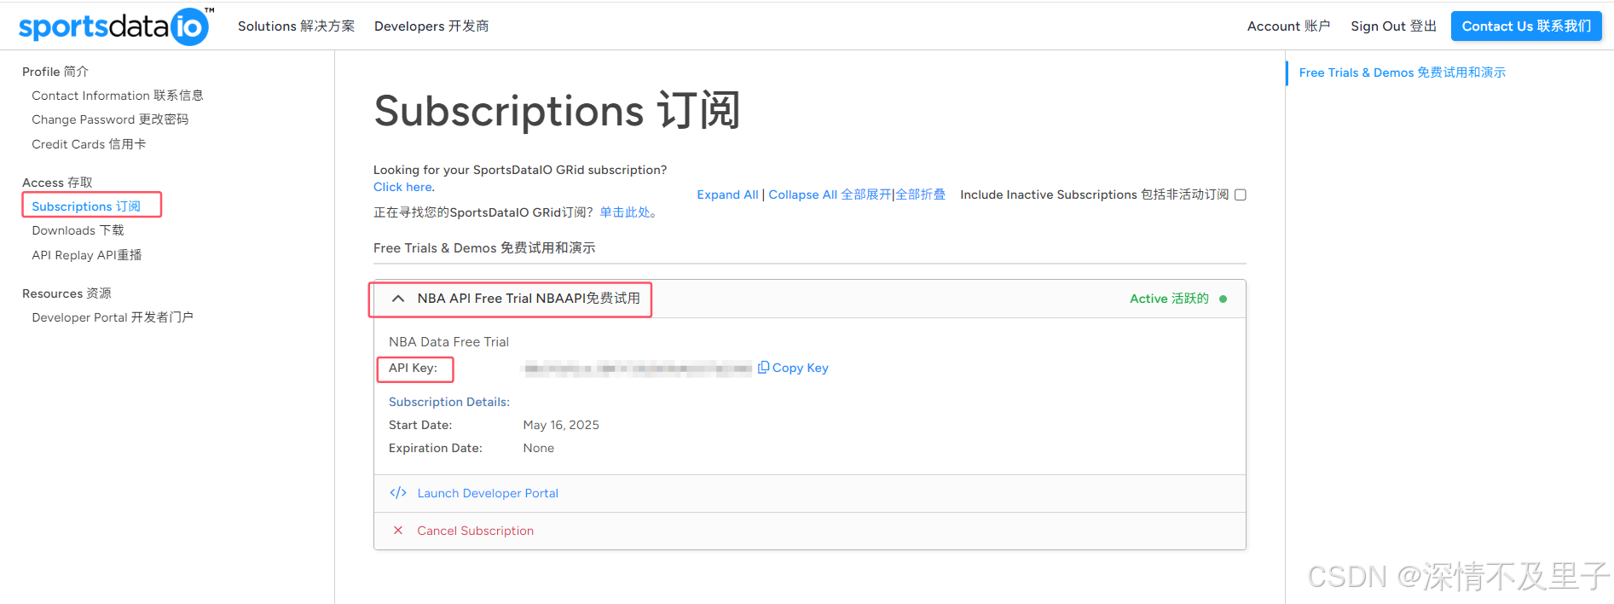Screen dimensions: 1614x604
Task: Click Sign Out in the header
Action: tap(1393, 26)
